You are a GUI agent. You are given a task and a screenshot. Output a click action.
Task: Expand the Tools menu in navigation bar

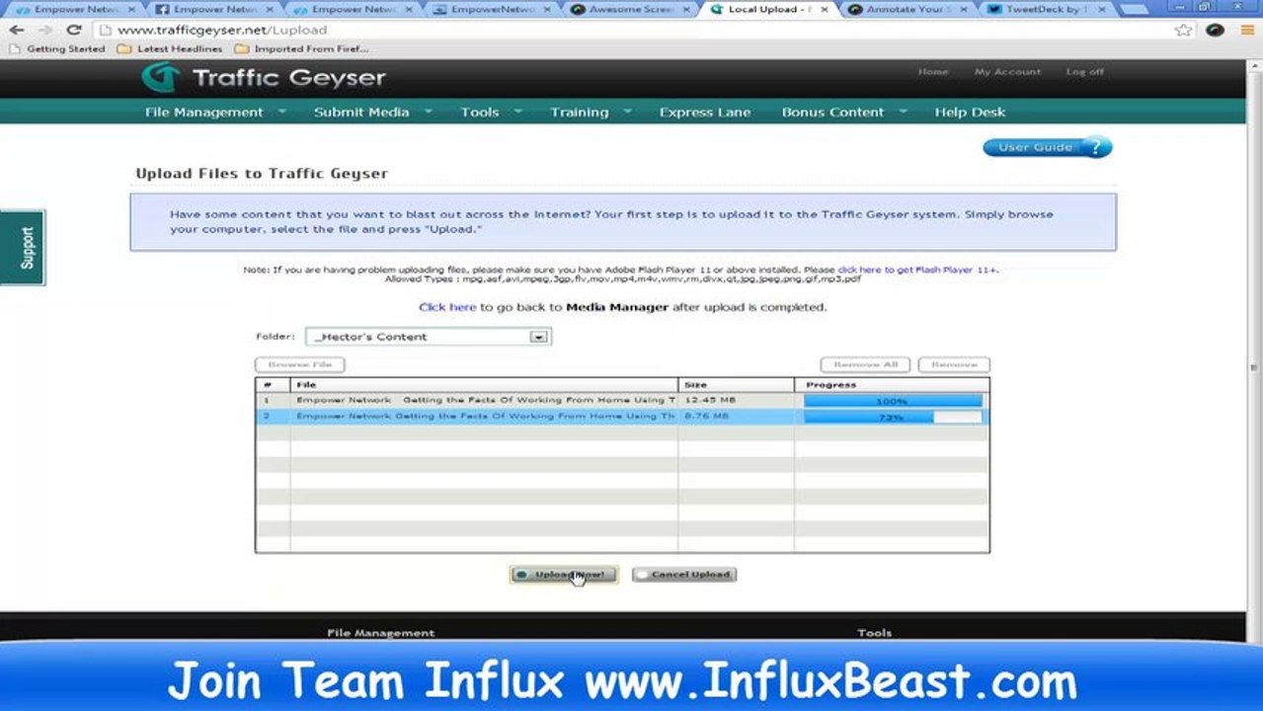pyautogui.click(x=491, y=112)
